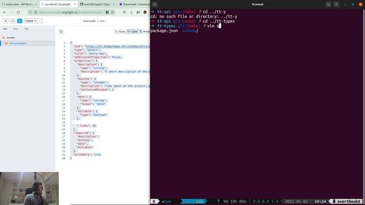Close the GitHub tt-types tab
Screen dimensions: 365x205
pyautogui.click(x=114, y=4)
